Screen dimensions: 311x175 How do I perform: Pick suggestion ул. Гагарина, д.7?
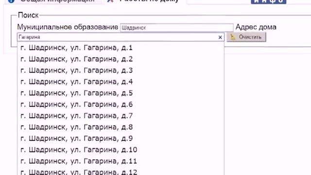(x=121, y=116)
